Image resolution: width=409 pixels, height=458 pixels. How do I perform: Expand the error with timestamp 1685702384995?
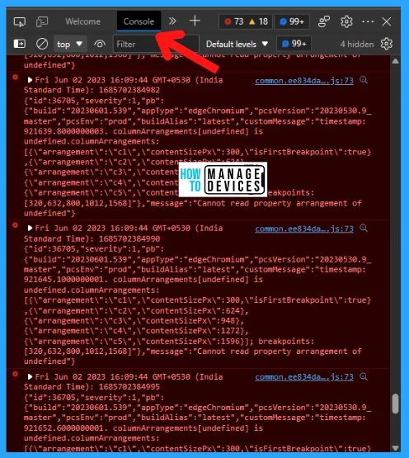pyautogui.click(x=30, y=376)
